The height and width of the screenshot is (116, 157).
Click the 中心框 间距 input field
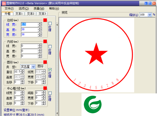coord(38,93)
